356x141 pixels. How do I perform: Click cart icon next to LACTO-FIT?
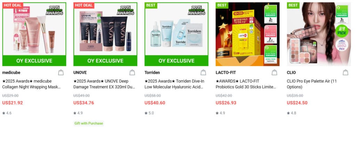(274, 73)
